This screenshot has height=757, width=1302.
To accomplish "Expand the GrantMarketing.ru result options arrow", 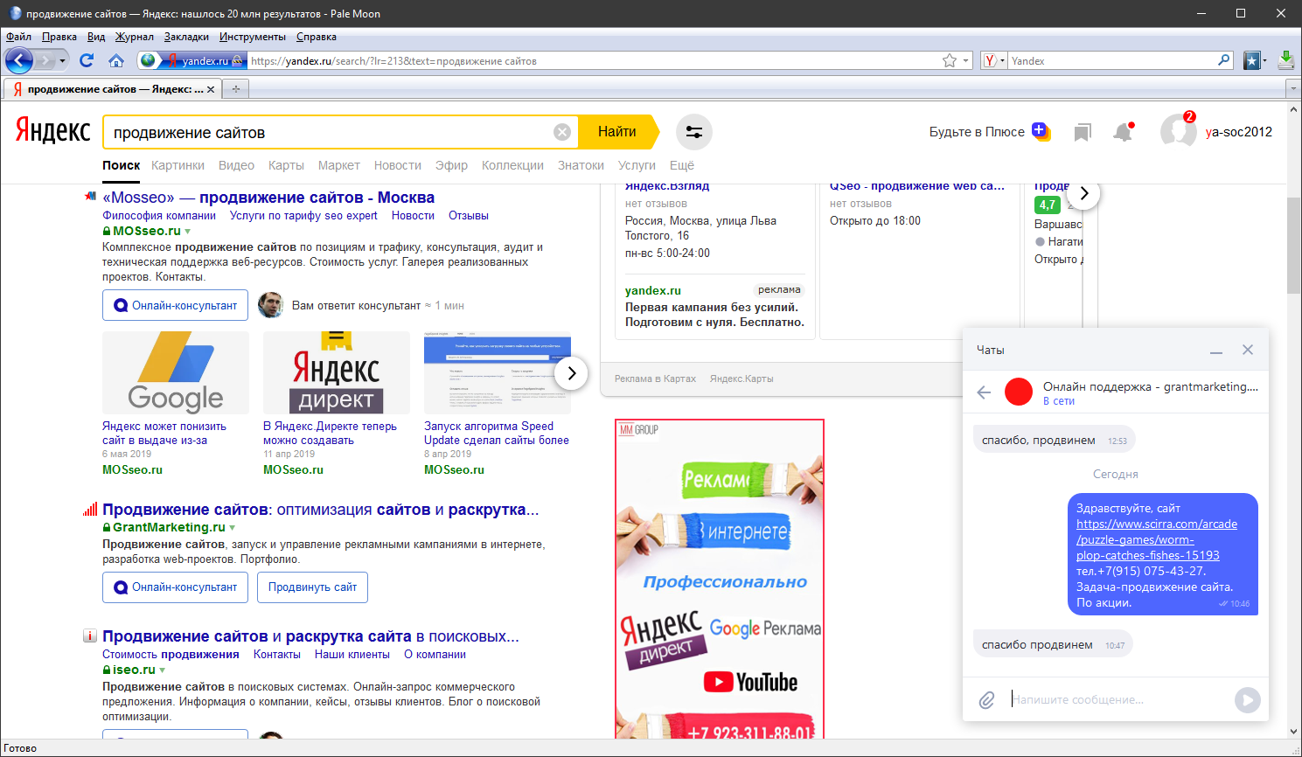I will (232, 528).
